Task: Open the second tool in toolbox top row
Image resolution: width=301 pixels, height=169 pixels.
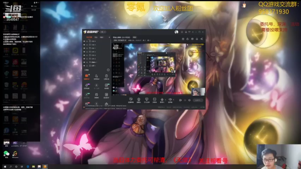Action: click(96, 77)
